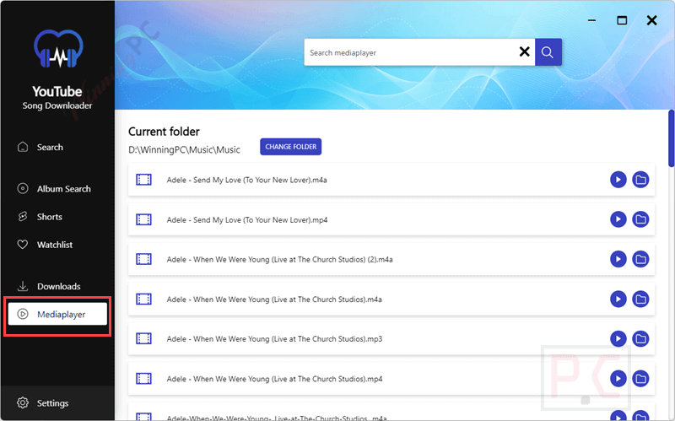The image size is (675, 421).
Task: Click the vertical scrollbar thumb
Action: tap(671, 138)
